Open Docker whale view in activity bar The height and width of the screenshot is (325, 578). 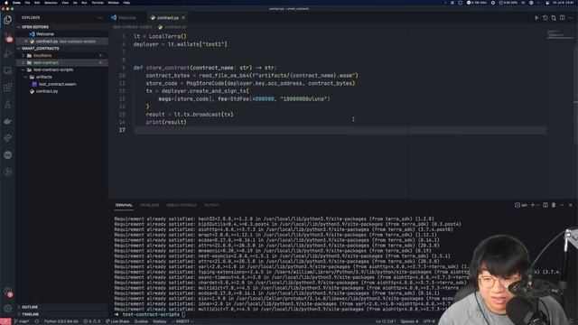tap(8, 121)
